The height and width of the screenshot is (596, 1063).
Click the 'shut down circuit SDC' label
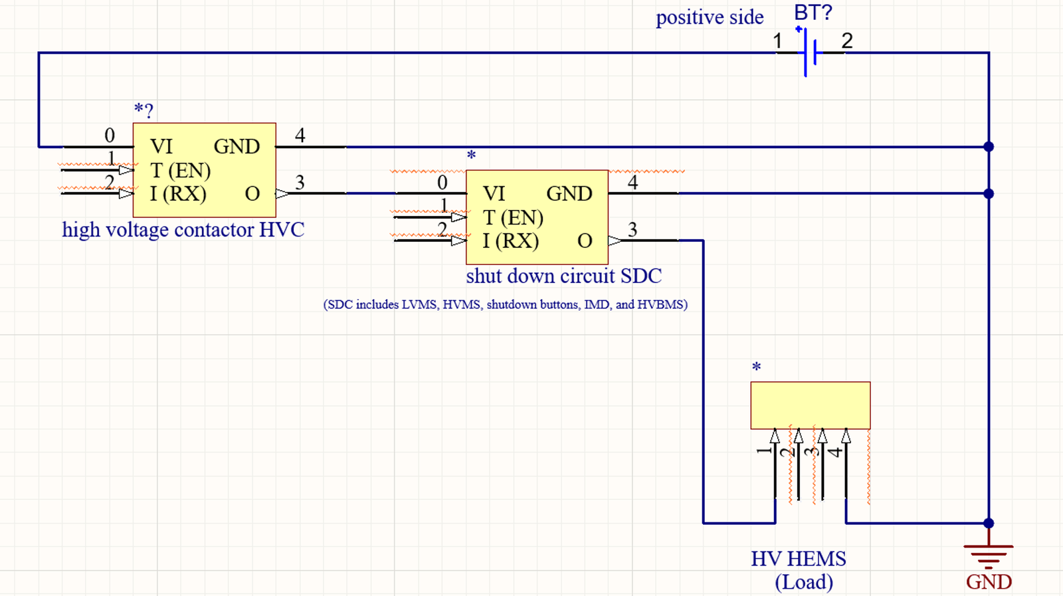pyautogui.click(x=564, y=276)
